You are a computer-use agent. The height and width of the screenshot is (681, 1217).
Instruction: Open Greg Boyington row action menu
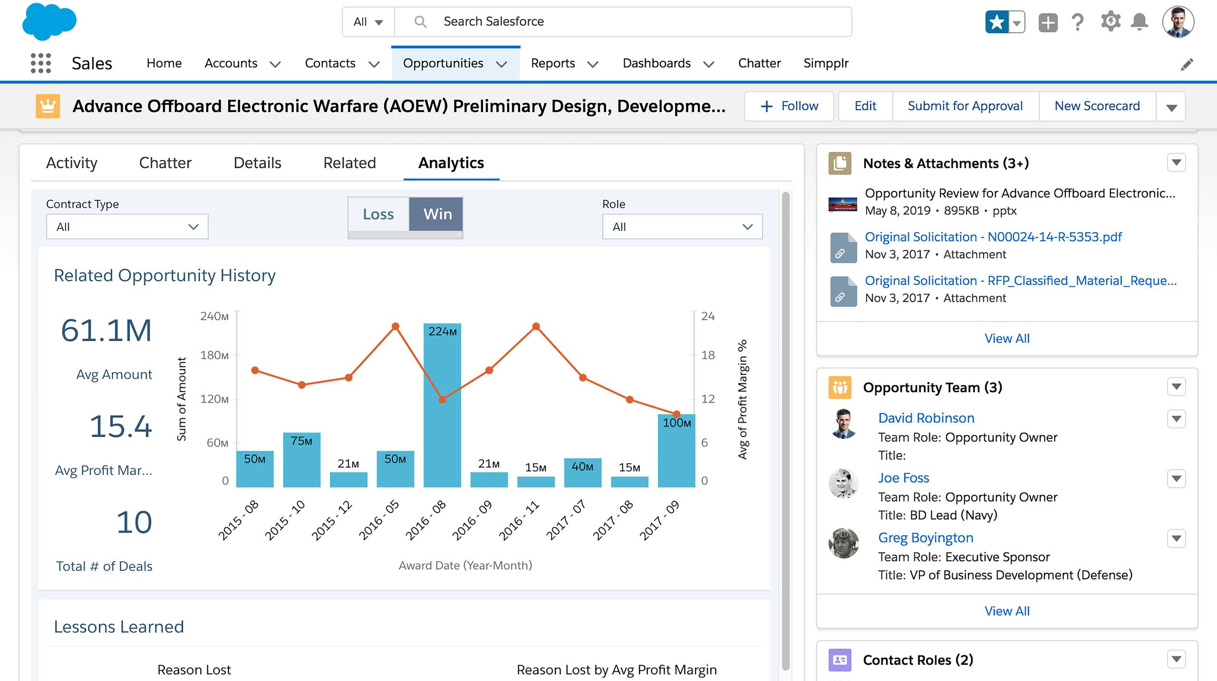1177,539
